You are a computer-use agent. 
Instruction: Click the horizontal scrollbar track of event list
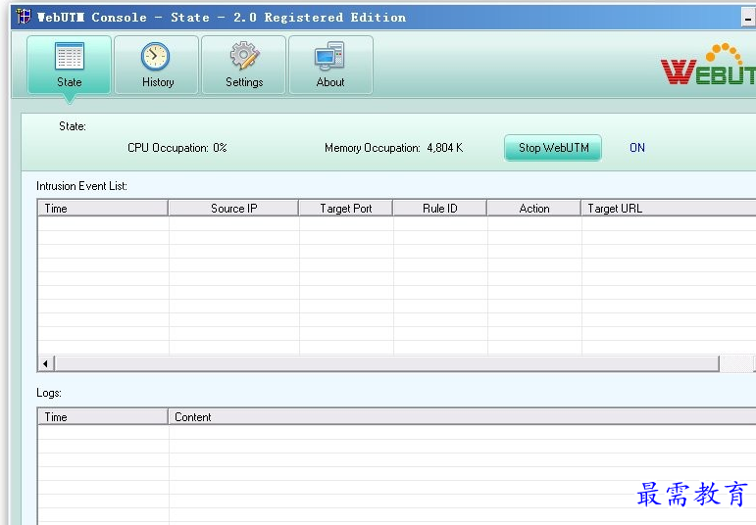(735, 363)
